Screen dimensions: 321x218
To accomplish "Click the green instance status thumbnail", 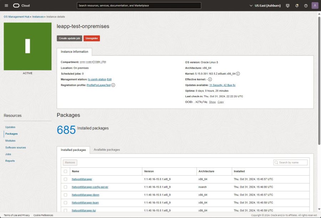I will click(27, 46).
